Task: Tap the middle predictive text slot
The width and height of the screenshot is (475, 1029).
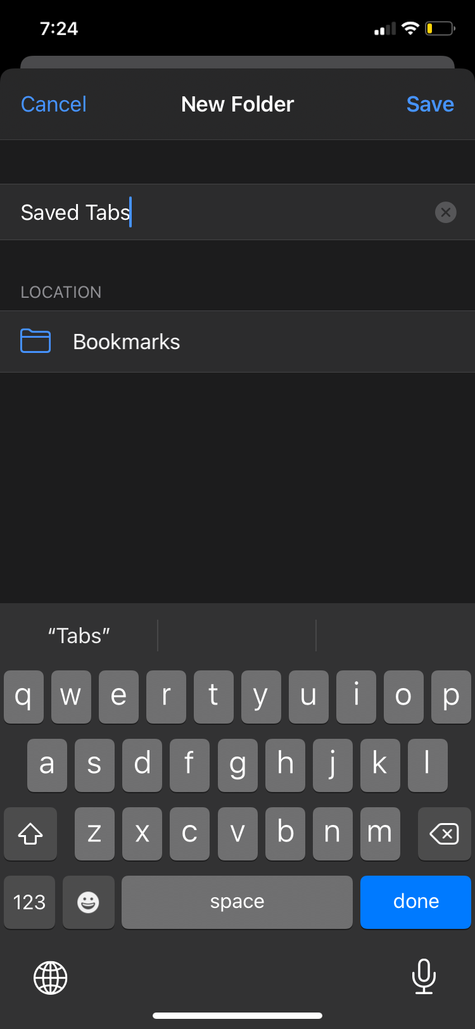Action: (x=237, y=635)
